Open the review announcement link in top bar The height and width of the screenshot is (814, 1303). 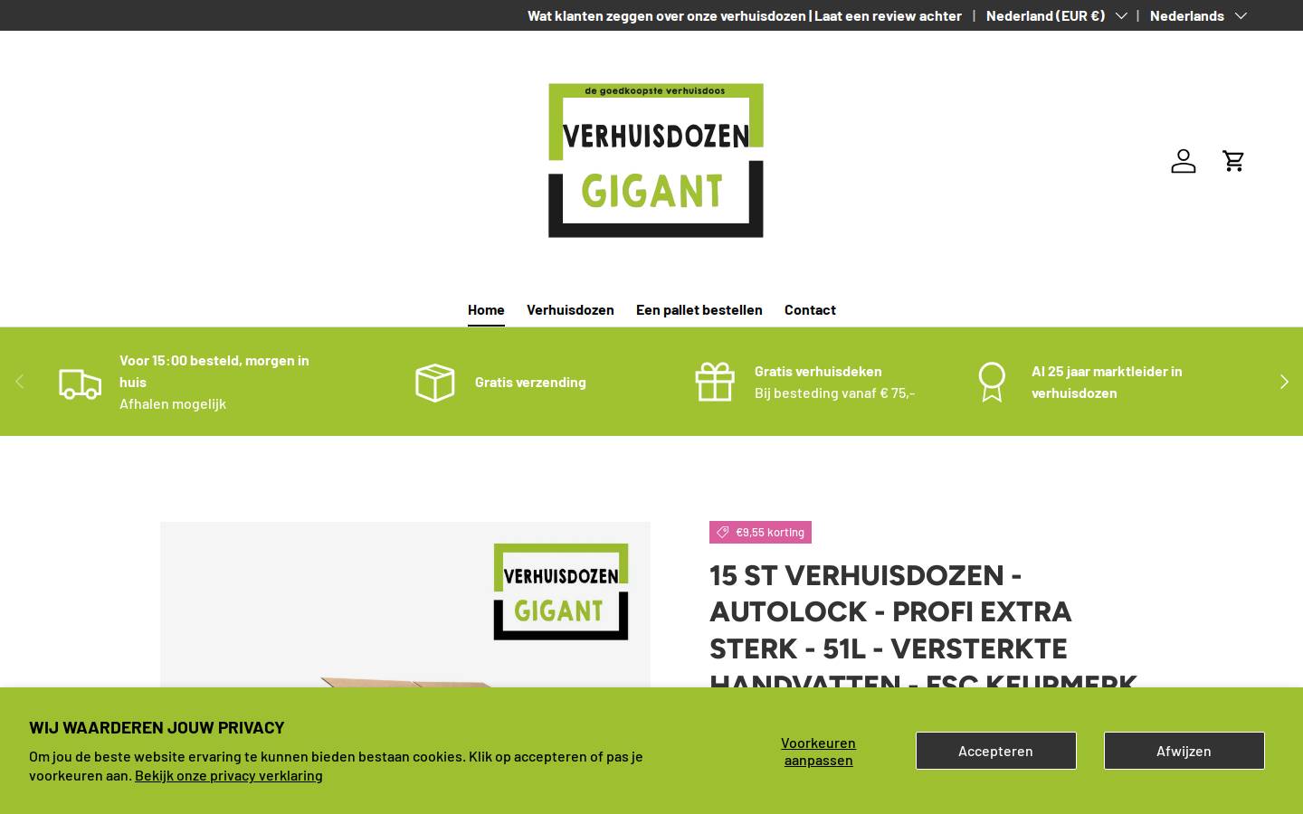745,15
